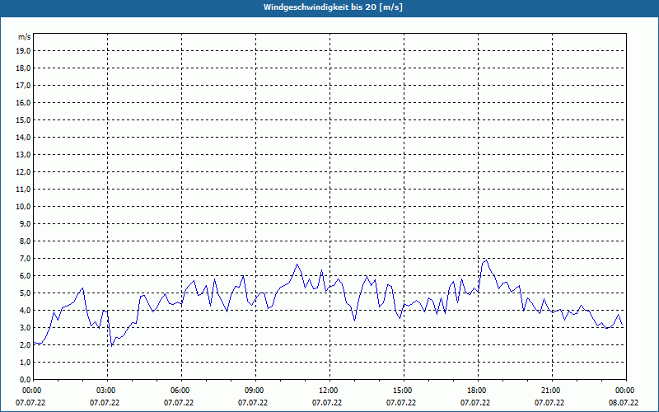This screenshot has height=412, width=659.
Task: Click the "7,0" y-axis label
Action: 26,259
